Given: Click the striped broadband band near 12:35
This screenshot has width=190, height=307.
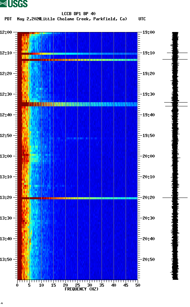Looking at the screenshot, I should pos(77,104).
